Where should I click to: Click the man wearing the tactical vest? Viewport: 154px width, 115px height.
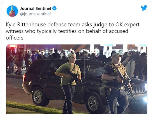pyautogui.click(x=116, y=84)
